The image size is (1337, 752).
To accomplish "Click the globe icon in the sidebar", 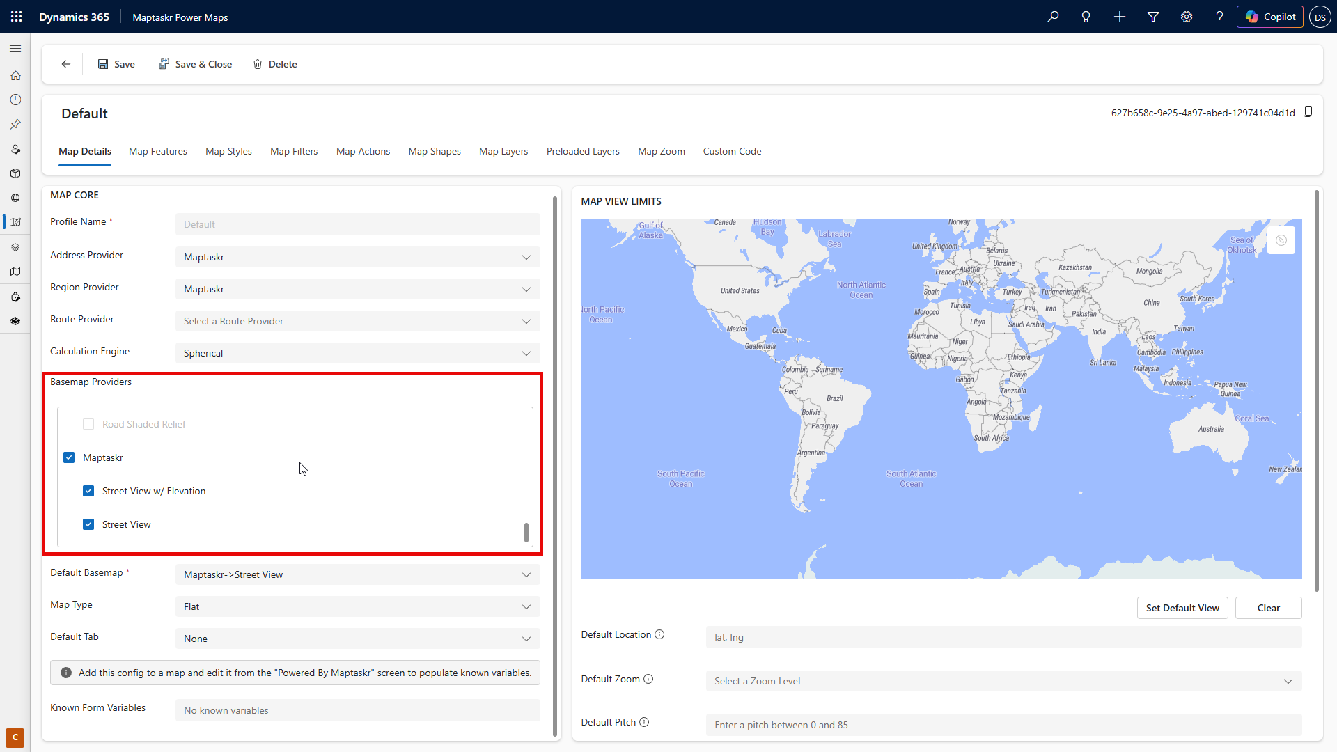I will click(x=15, y=197).
